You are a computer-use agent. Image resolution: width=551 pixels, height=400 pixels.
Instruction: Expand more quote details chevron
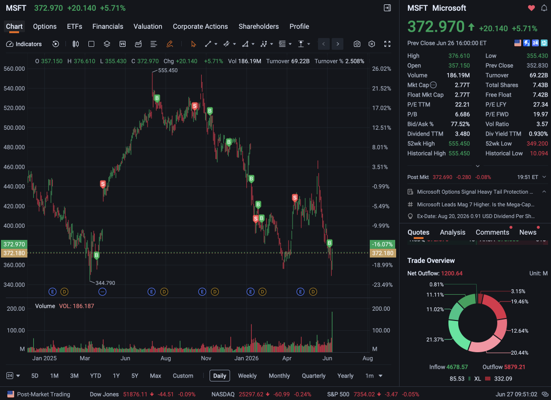(x=478, y=166)
